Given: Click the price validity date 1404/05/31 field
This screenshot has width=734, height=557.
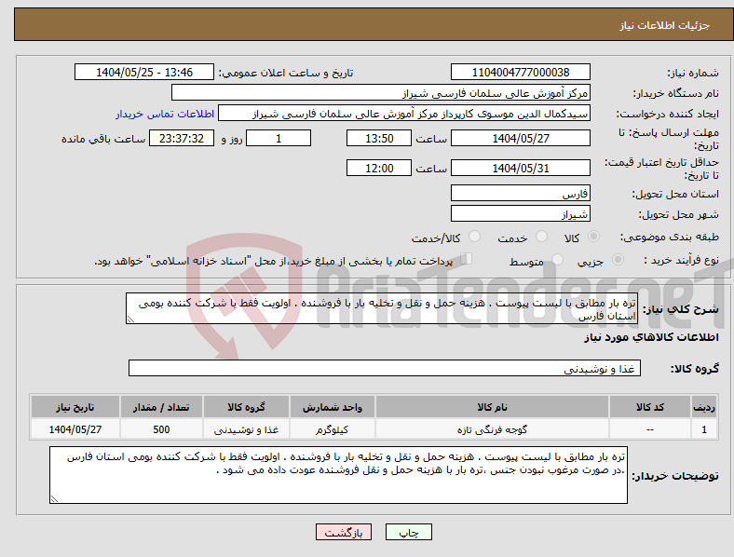Looking at the screenshot, I should tap(520, 168).
